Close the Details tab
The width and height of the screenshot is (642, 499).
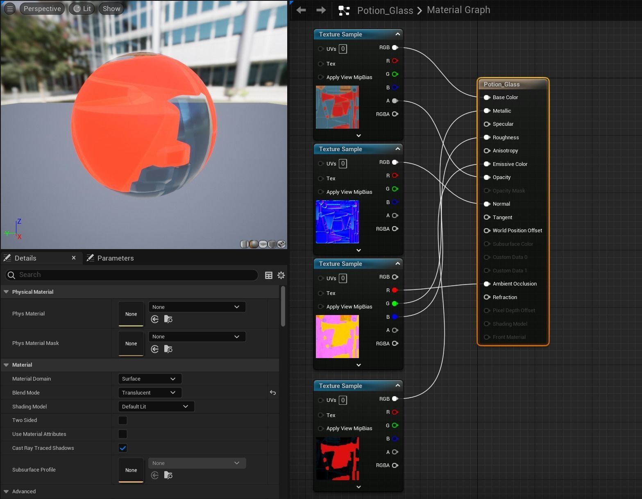click(74, 258)
